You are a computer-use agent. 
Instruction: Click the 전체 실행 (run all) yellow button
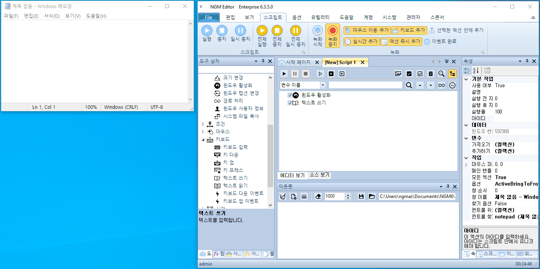pyautogui.click(x=262, y=36)
